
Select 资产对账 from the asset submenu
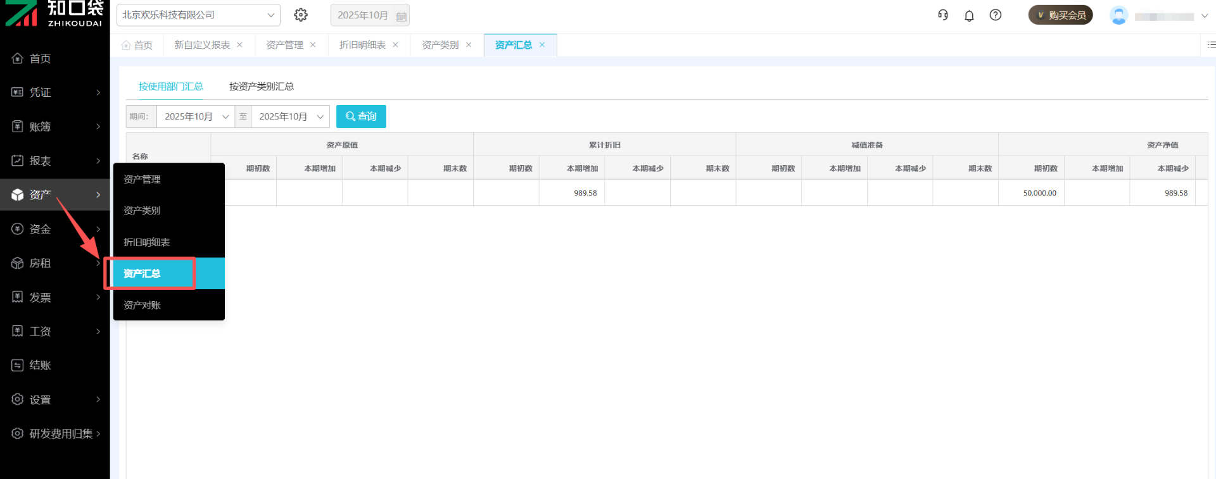tap(142, 305)
